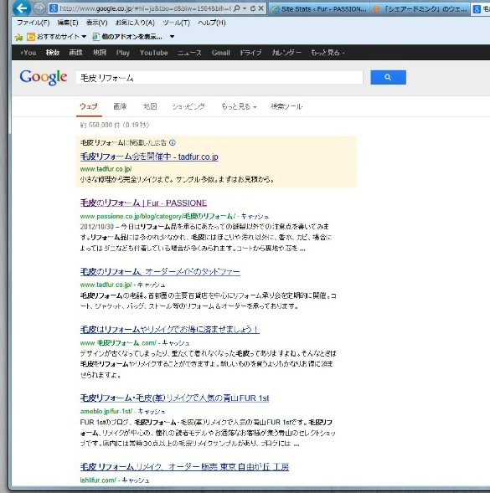
Task: Select the 地図 search results tab
Action: 150,106
